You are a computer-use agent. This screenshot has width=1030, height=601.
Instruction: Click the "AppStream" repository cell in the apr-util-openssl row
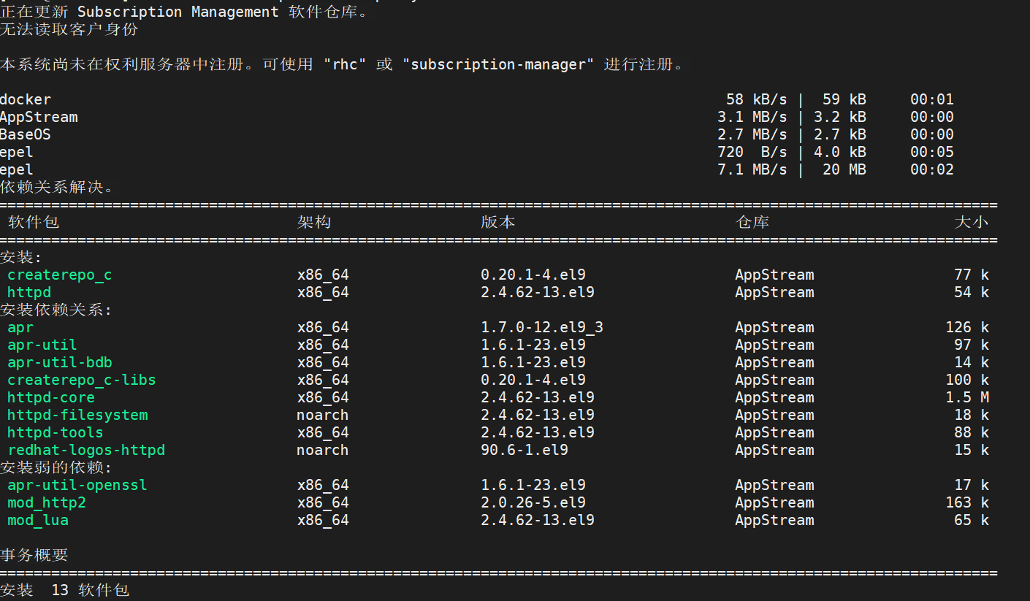tap(774, 486)
